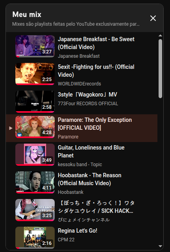The image size is (170, 252).
Task: Click the playlist vertical scrollbar thumb
Action: click(x=160, y=68)
